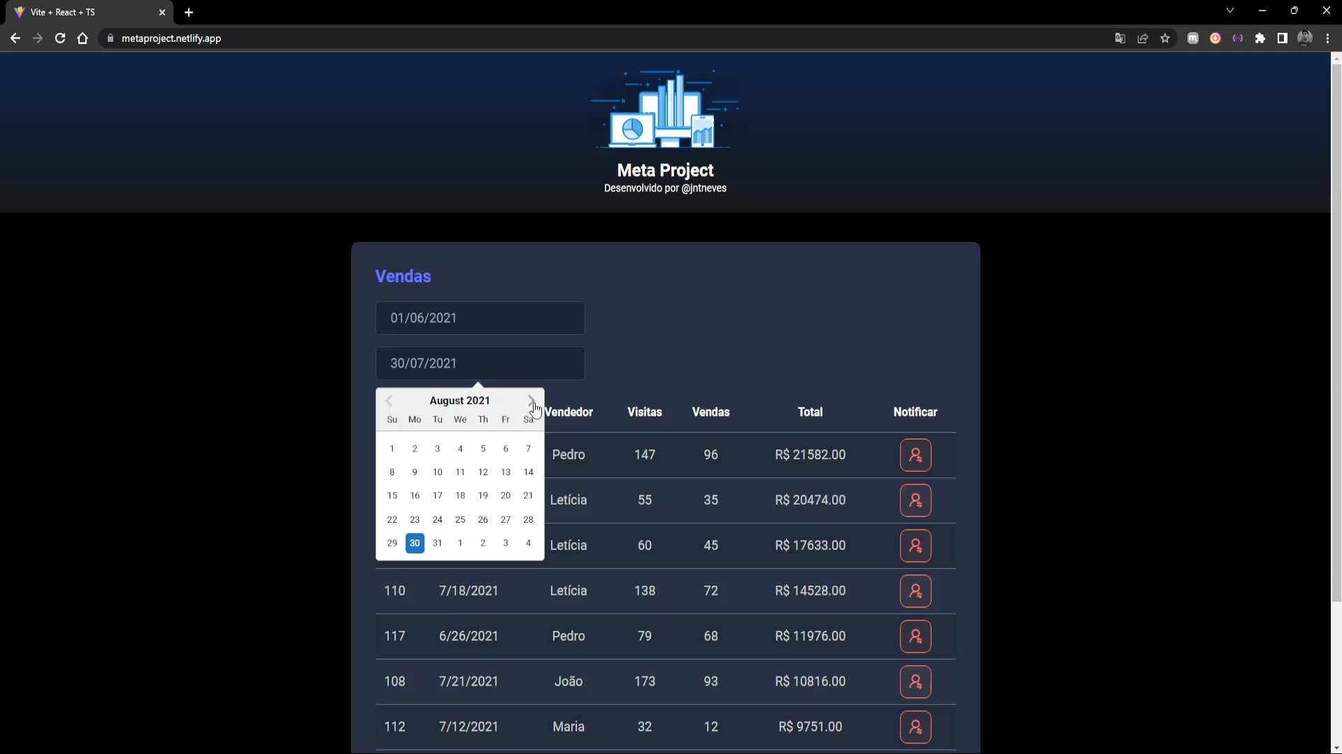
Task: Go to previous month with left calendar arrow
Action: [389, 400]
